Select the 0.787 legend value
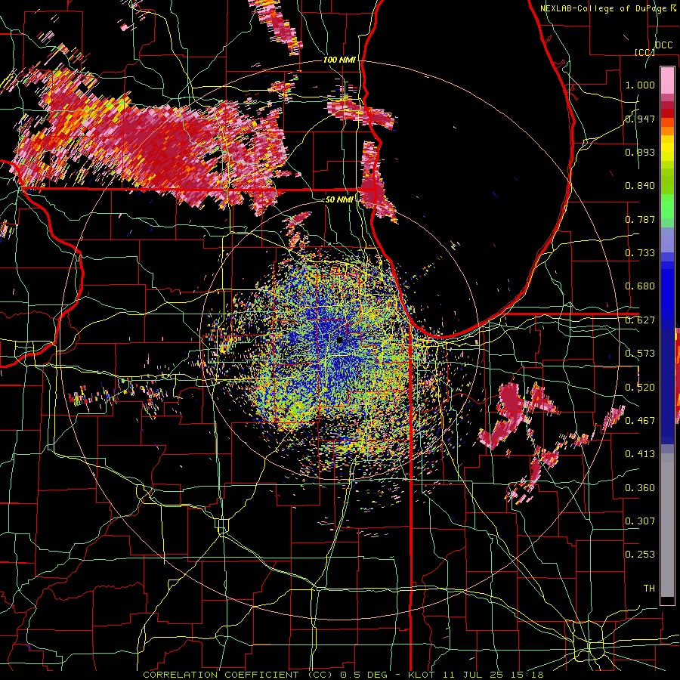Image resolution: width=680 pixels, height=680 pixels. click(x=640, y=219)
